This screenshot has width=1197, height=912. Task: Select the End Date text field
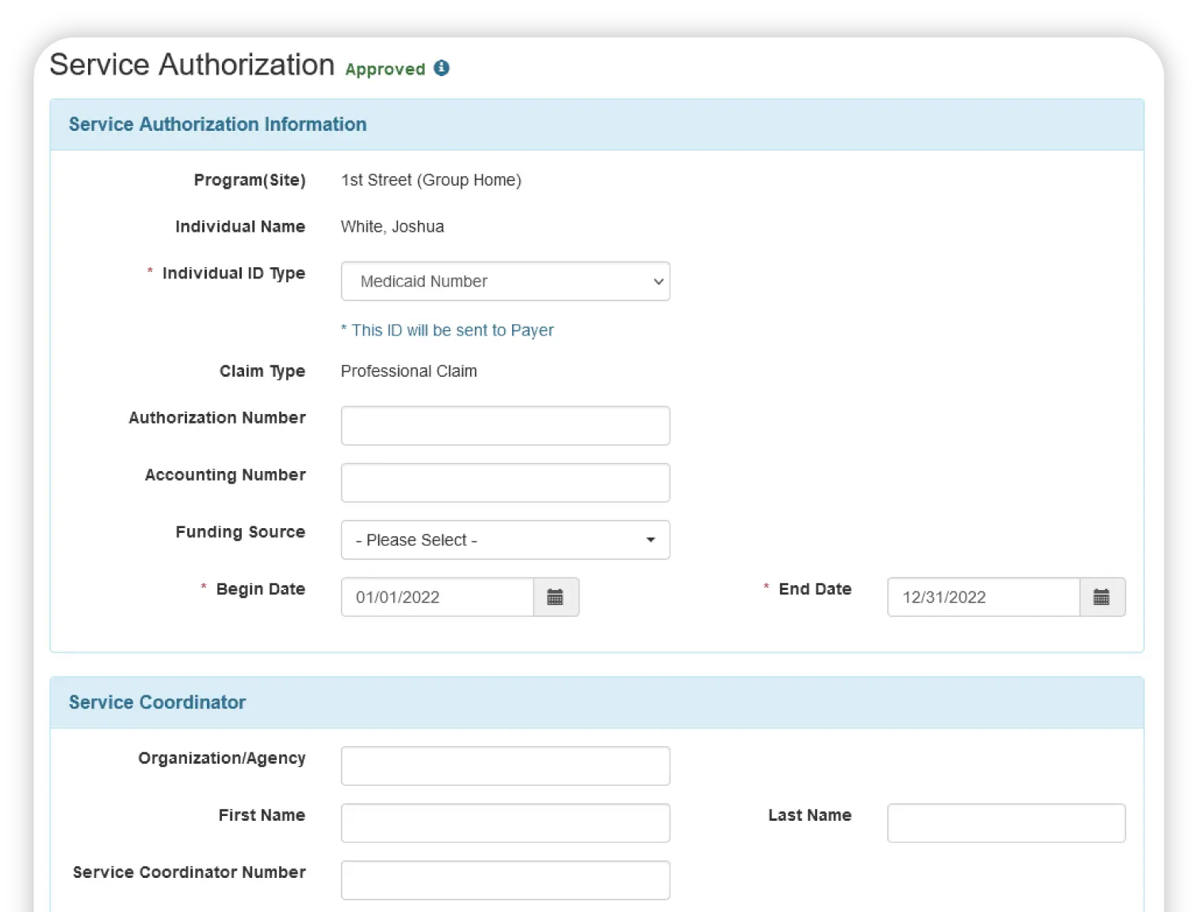coord(983,597)
